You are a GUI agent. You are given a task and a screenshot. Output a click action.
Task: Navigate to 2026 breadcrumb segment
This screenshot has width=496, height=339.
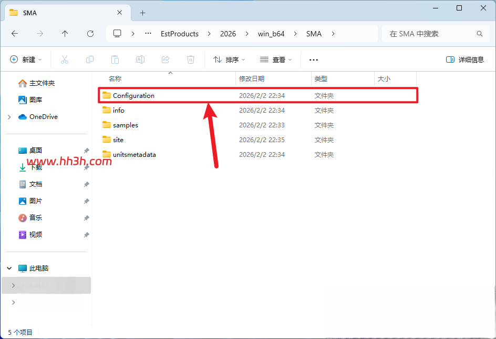coord(228,34)
